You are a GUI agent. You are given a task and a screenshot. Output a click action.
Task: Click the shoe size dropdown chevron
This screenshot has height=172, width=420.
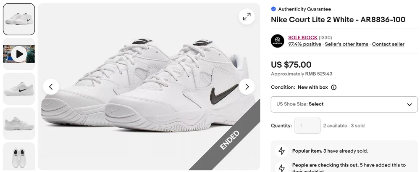(x=409, y=104)
